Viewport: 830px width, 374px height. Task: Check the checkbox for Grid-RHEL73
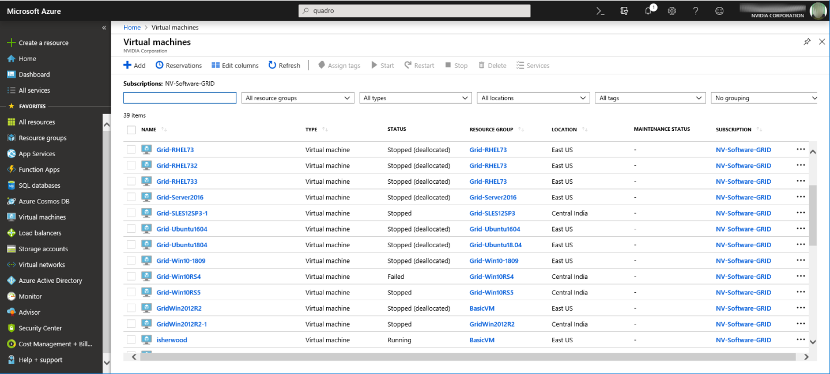coord(131,149)
